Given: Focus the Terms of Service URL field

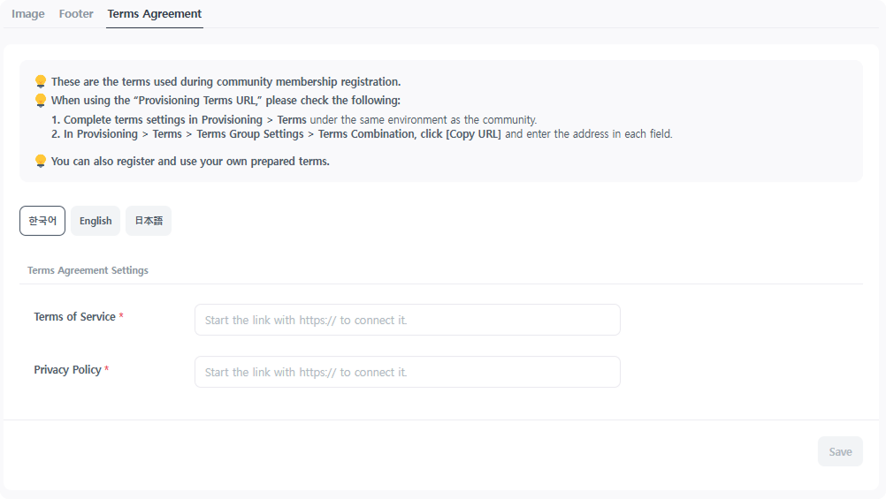Looking at the screenshot, I should click(407, 320).
